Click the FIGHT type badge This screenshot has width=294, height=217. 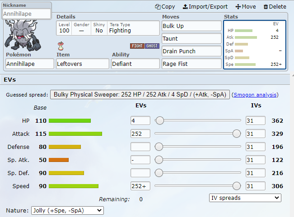click(137, 46)
